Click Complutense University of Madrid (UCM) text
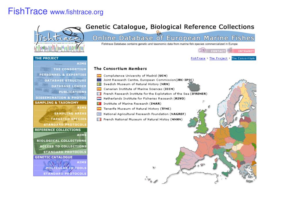 [135, 76]
